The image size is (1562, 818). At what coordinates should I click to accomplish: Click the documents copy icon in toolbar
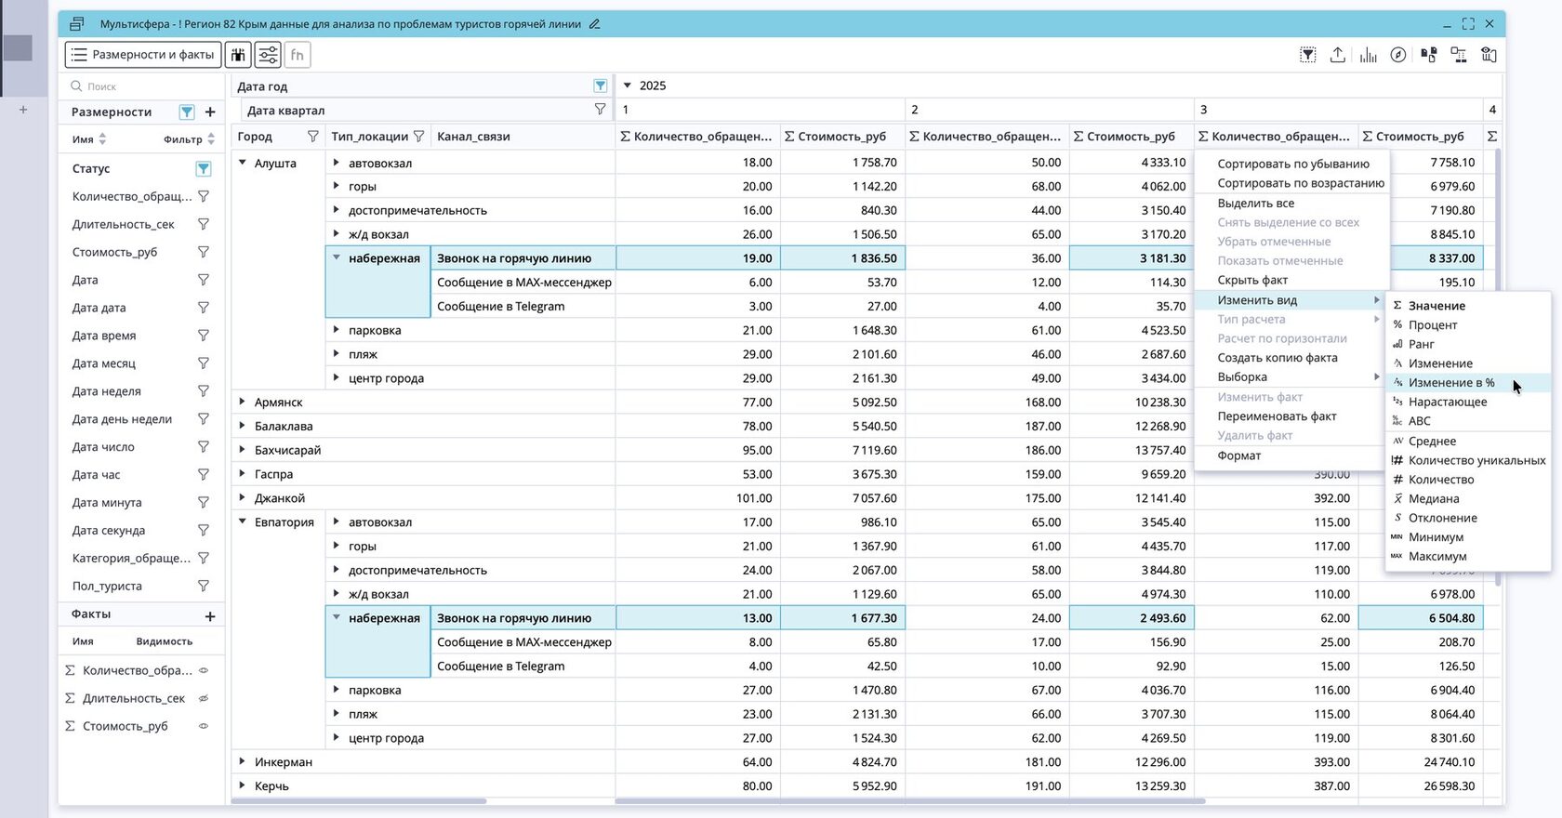point(1428,55)
